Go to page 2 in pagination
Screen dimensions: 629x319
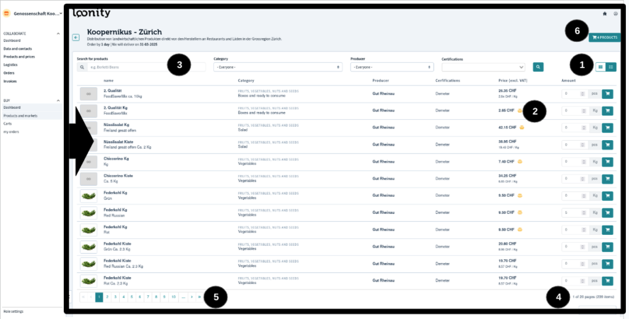(107, 297)
